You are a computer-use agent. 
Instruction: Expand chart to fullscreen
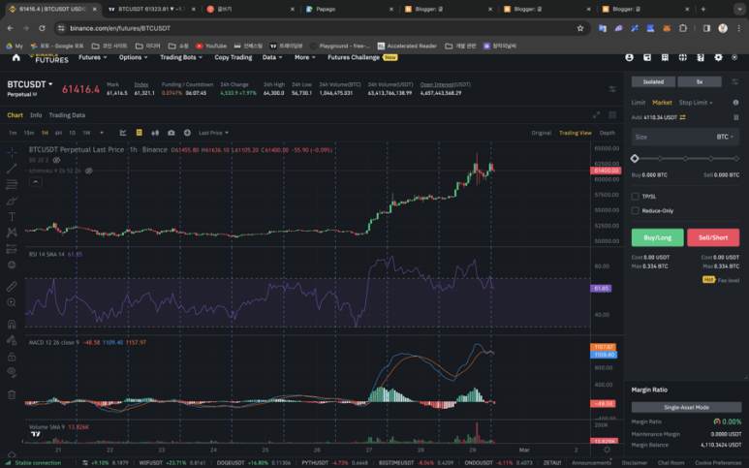tap(596, 115)
